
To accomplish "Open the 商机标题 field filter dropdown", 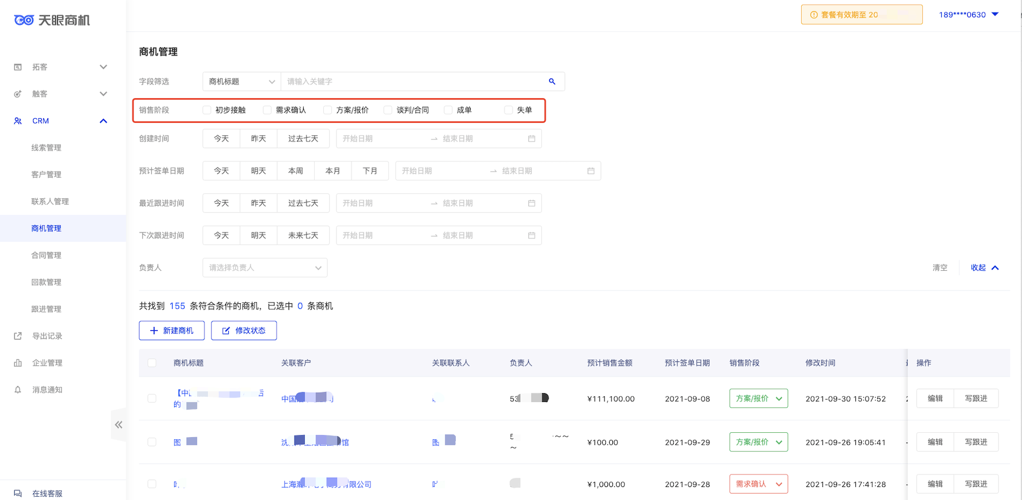I will coord(242,81).
